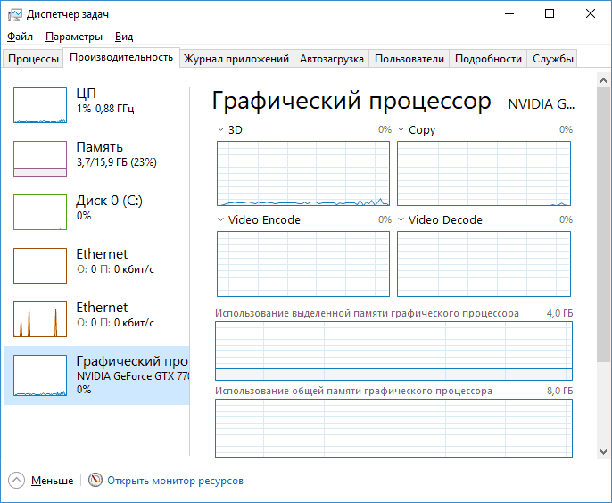The width and height of the screenshot is (612, 503).
Task: Switch to the Автозагрузка tab
Action: tap(331, 59)
